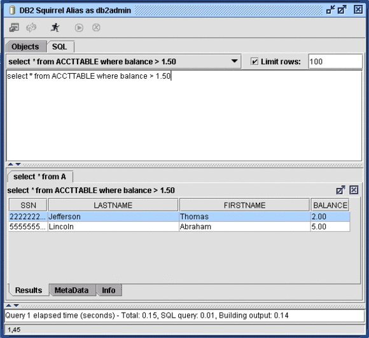Sort by the SSN column header
This screenshot has width=369, height=338.
point(28,205)
